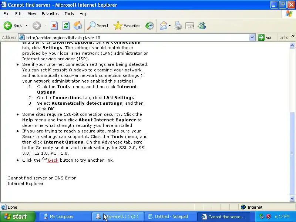
Task: Click the IE icon in title bar
Action: [x=4, y=4]
